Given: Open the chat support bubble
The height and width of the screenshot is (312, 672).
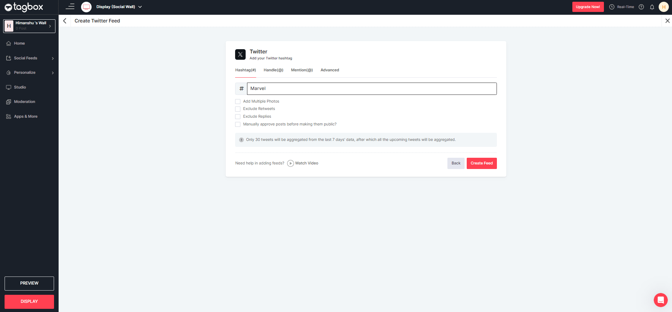Looking at the screenshot, I should (x=660, y=300).
